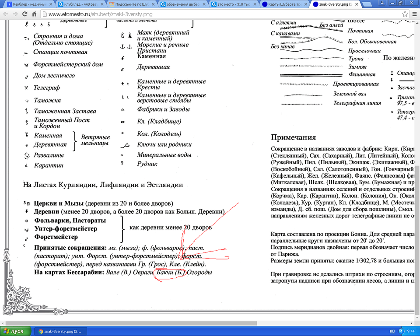420x336 pixels.
Task: Click the Проселочная road label
Action: pos(364,51)
